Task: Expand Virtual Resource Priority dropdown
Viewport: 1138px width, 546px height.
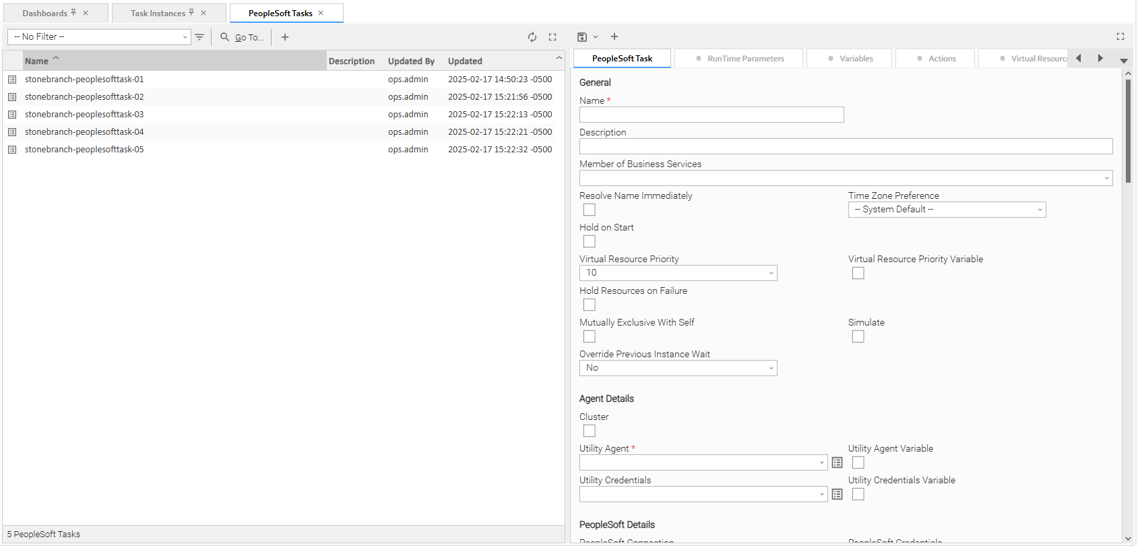Action: click(678, 273)
